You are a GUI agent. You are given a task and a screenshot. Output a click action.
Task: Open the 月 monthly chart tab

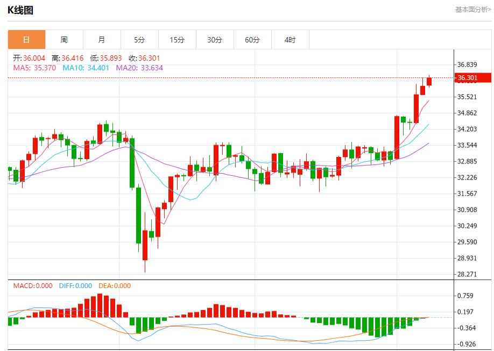102,40
